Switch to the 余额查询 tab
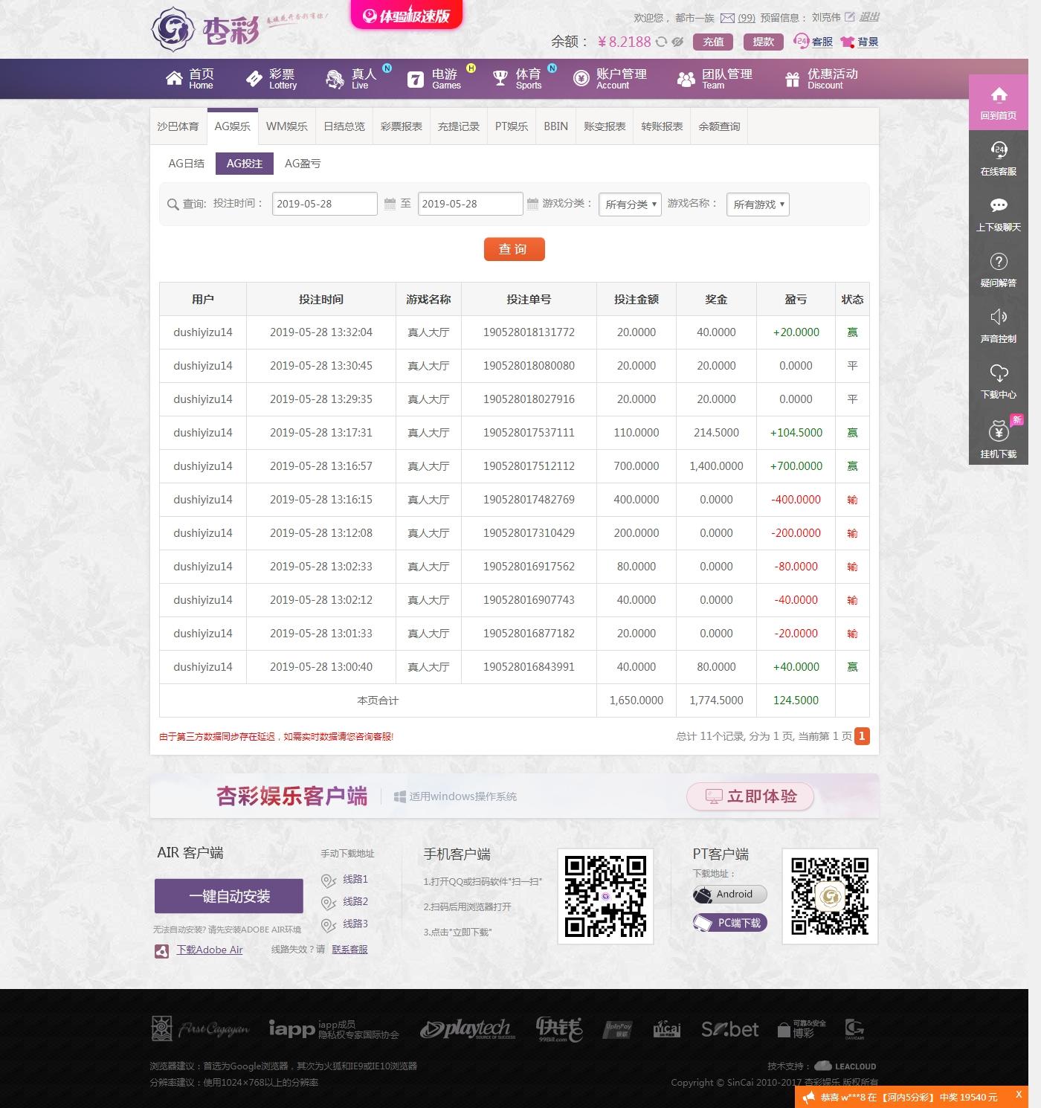Screen dimensions: 1041x1108 (x=719, y=126)
